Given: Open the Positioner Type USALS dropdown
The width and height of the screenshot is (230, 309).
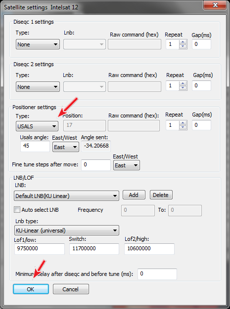Looking at the screenshot, I should point(37,126).
